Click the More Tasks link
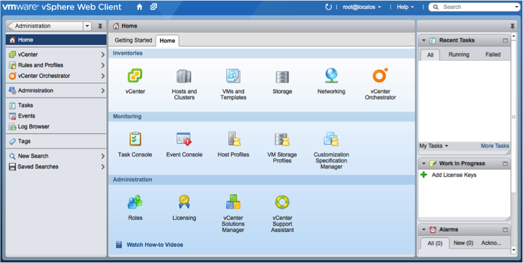The image size is (523, 263). [495, 146]
